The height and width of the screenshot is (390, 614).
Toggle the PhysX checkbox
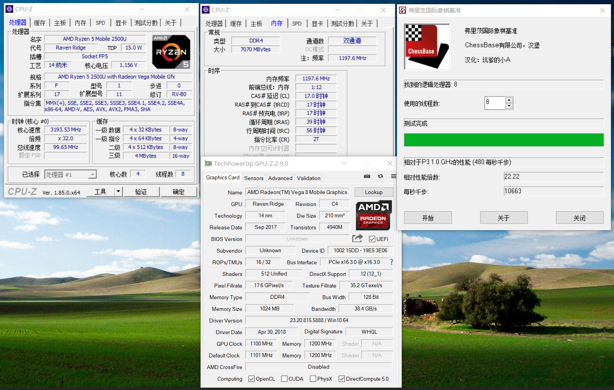(x=313, y=379)
